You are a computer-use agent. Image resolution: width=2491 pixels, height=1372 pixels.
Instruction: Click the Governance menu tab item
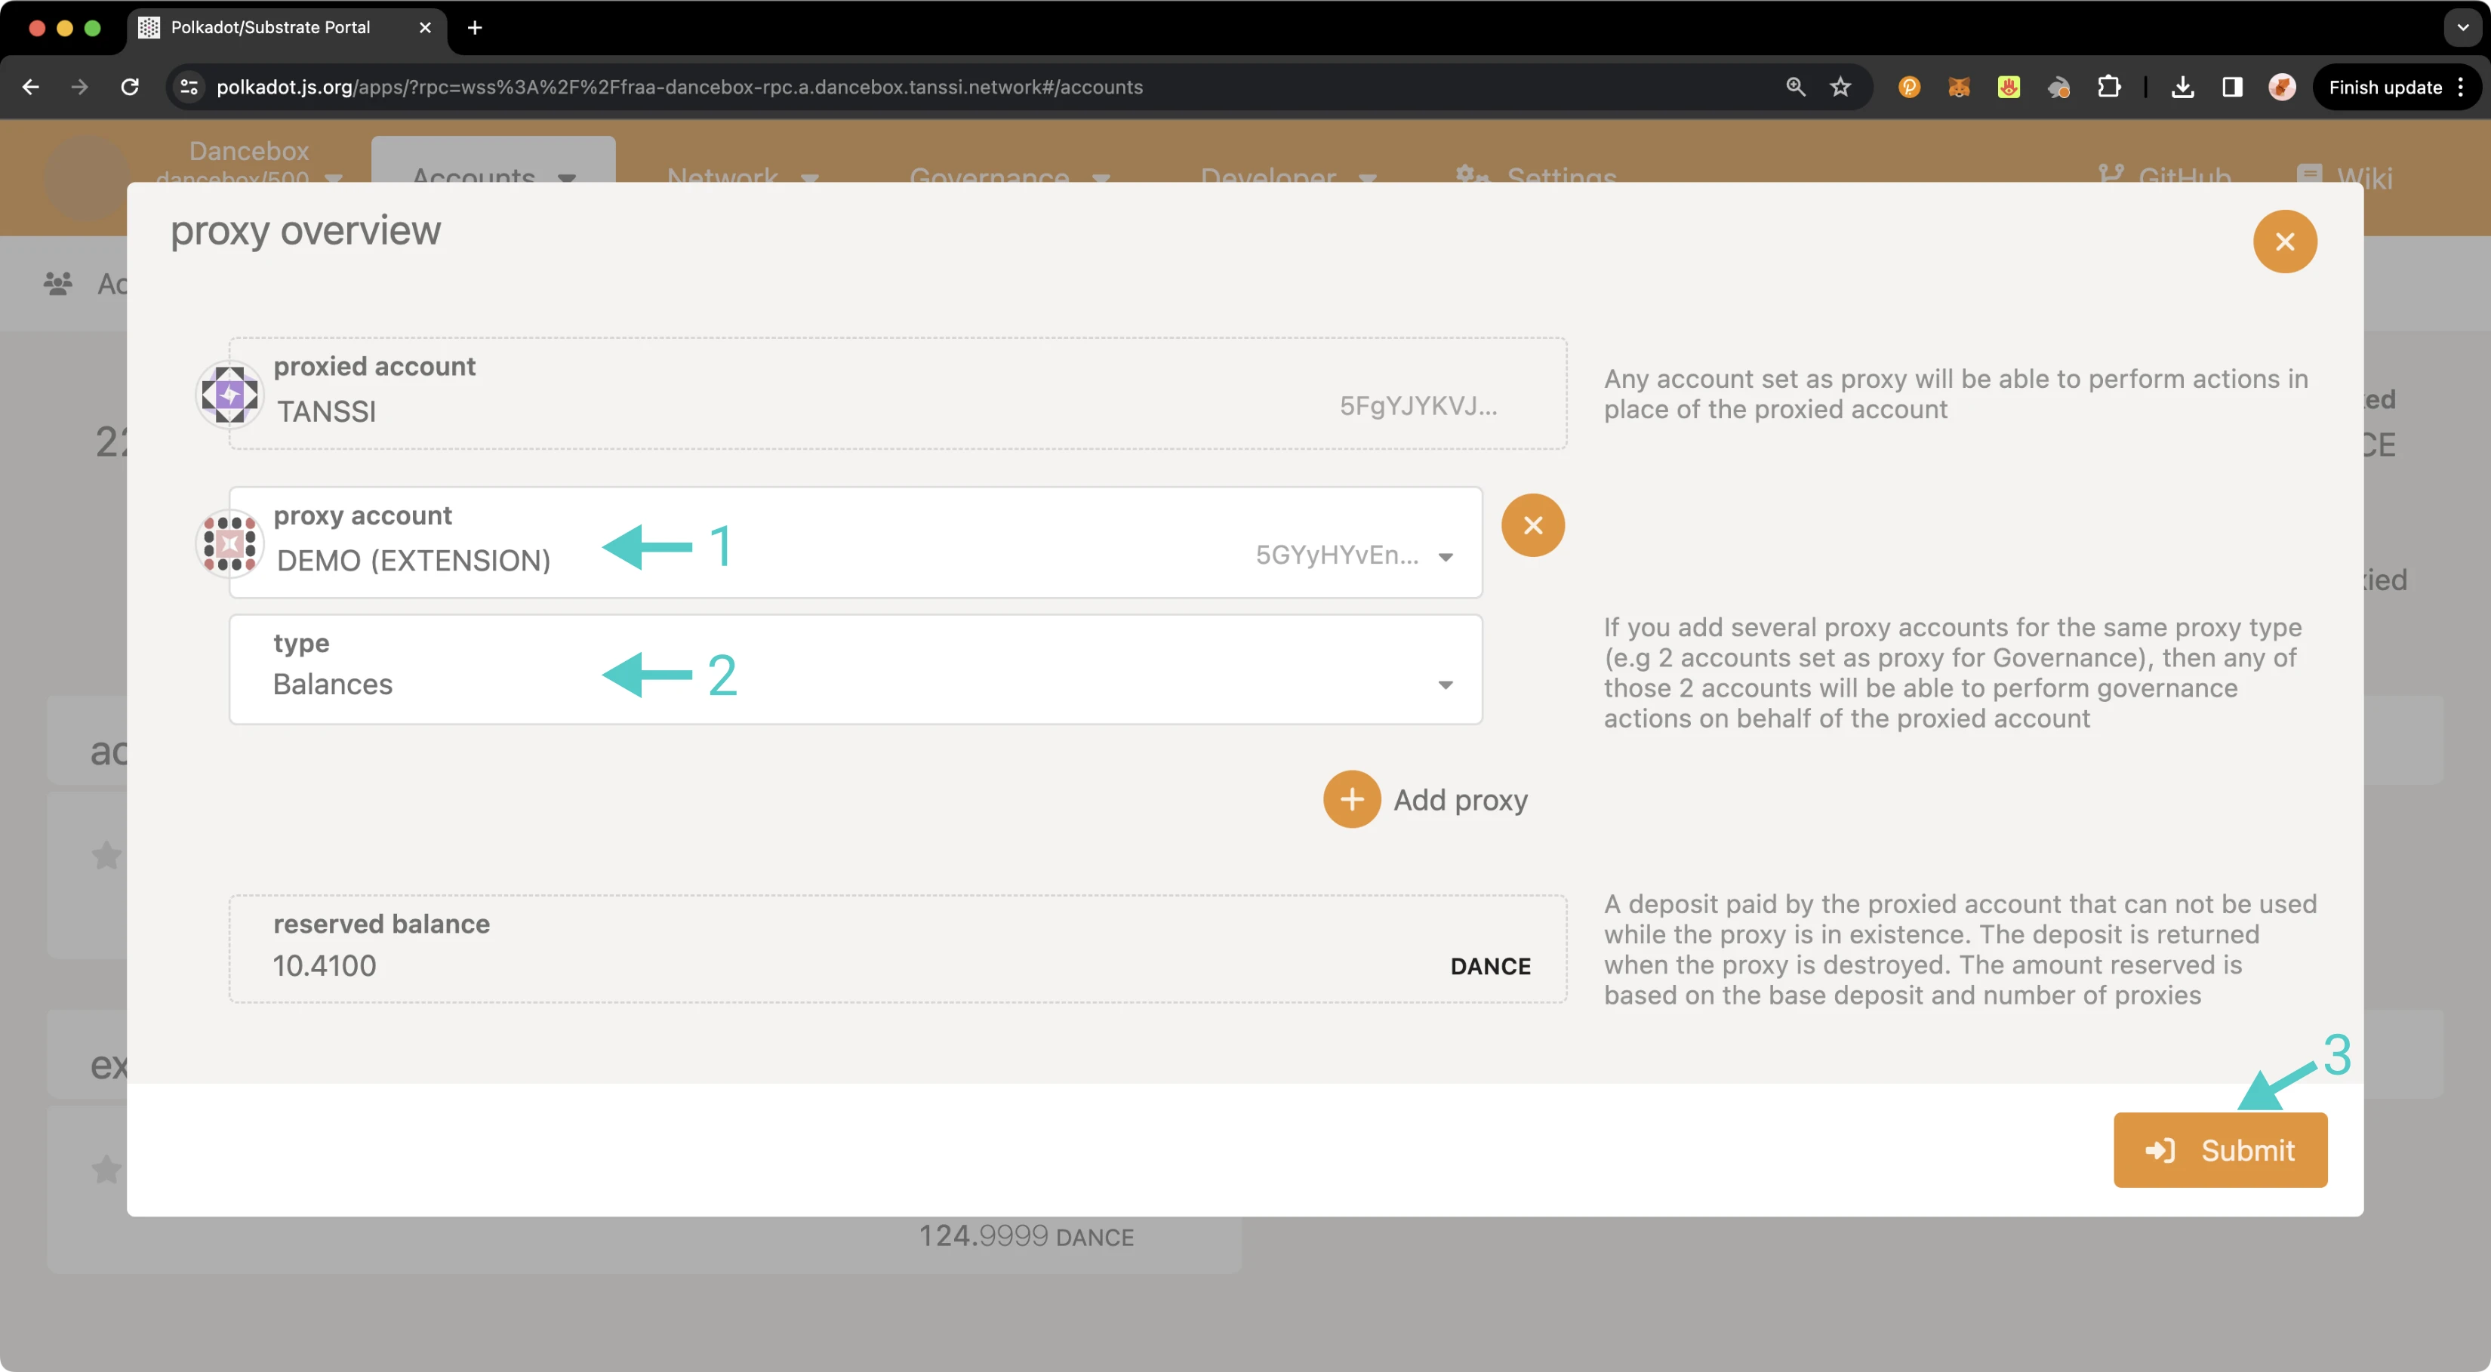990,177
